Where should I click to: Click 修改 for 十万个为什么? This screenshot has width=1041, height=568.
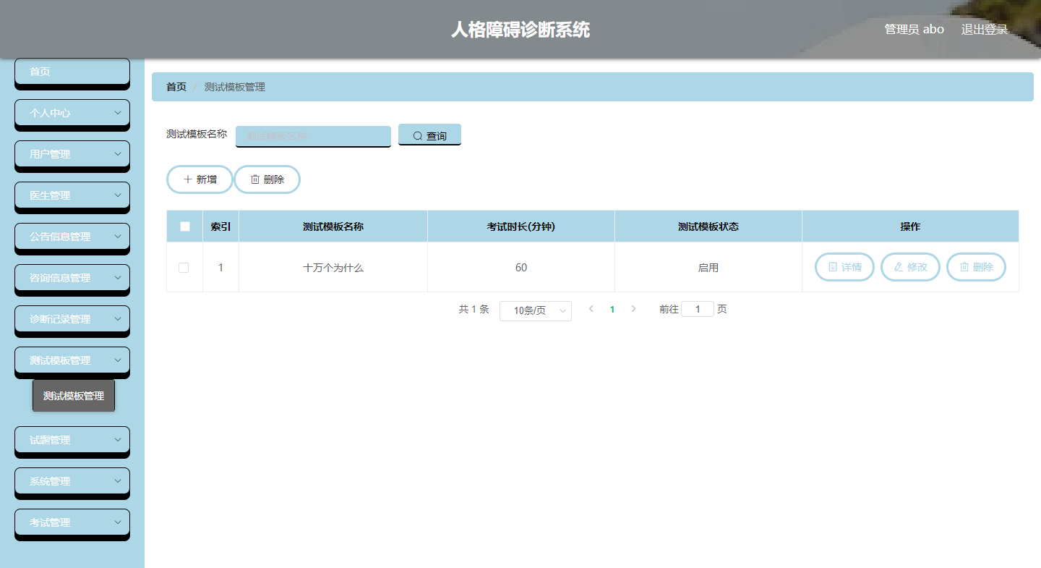click(910, 267)
